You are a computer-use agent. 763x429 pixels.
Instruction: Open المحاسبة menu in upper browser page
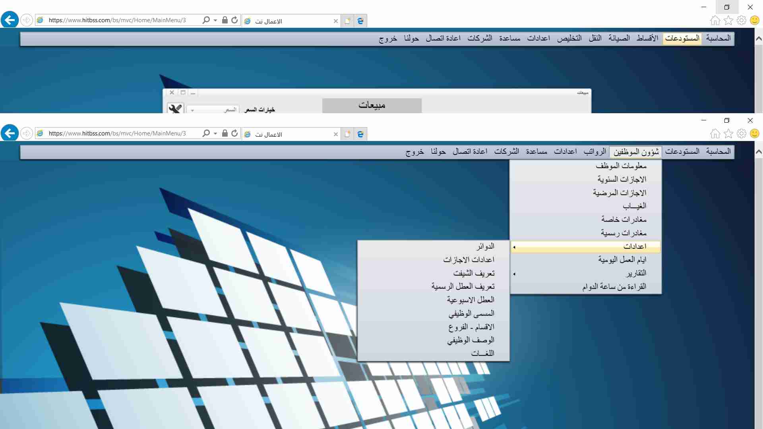pos(718,38)
